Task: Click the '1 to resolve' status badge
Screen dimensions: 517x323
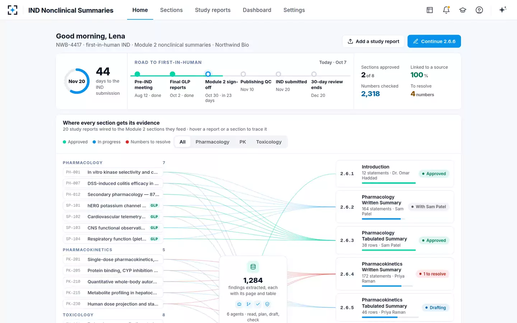Action: point(432,274)
